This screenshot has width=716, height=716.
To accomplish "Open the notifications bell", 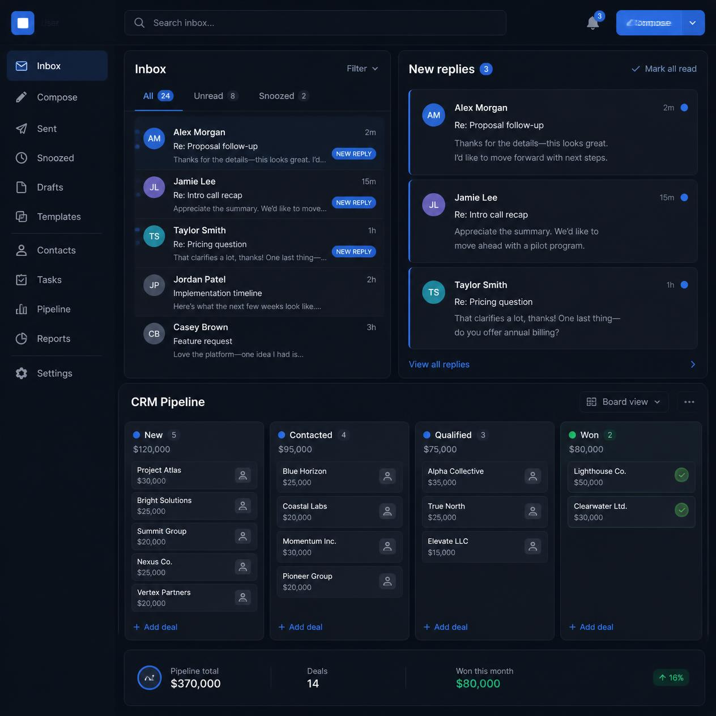I will click(593, 23).
